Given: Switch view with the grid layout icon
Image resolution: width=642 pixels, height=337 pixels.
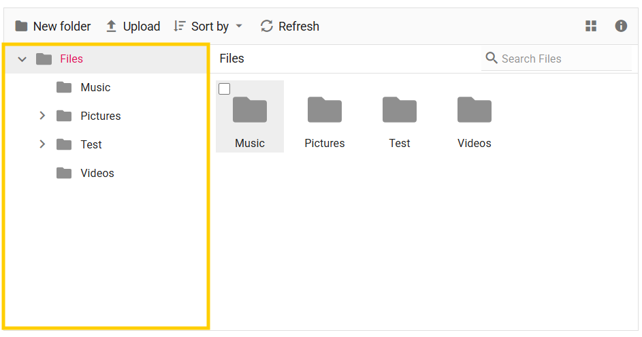Looking at the screenshot, I should click(591, 26).
